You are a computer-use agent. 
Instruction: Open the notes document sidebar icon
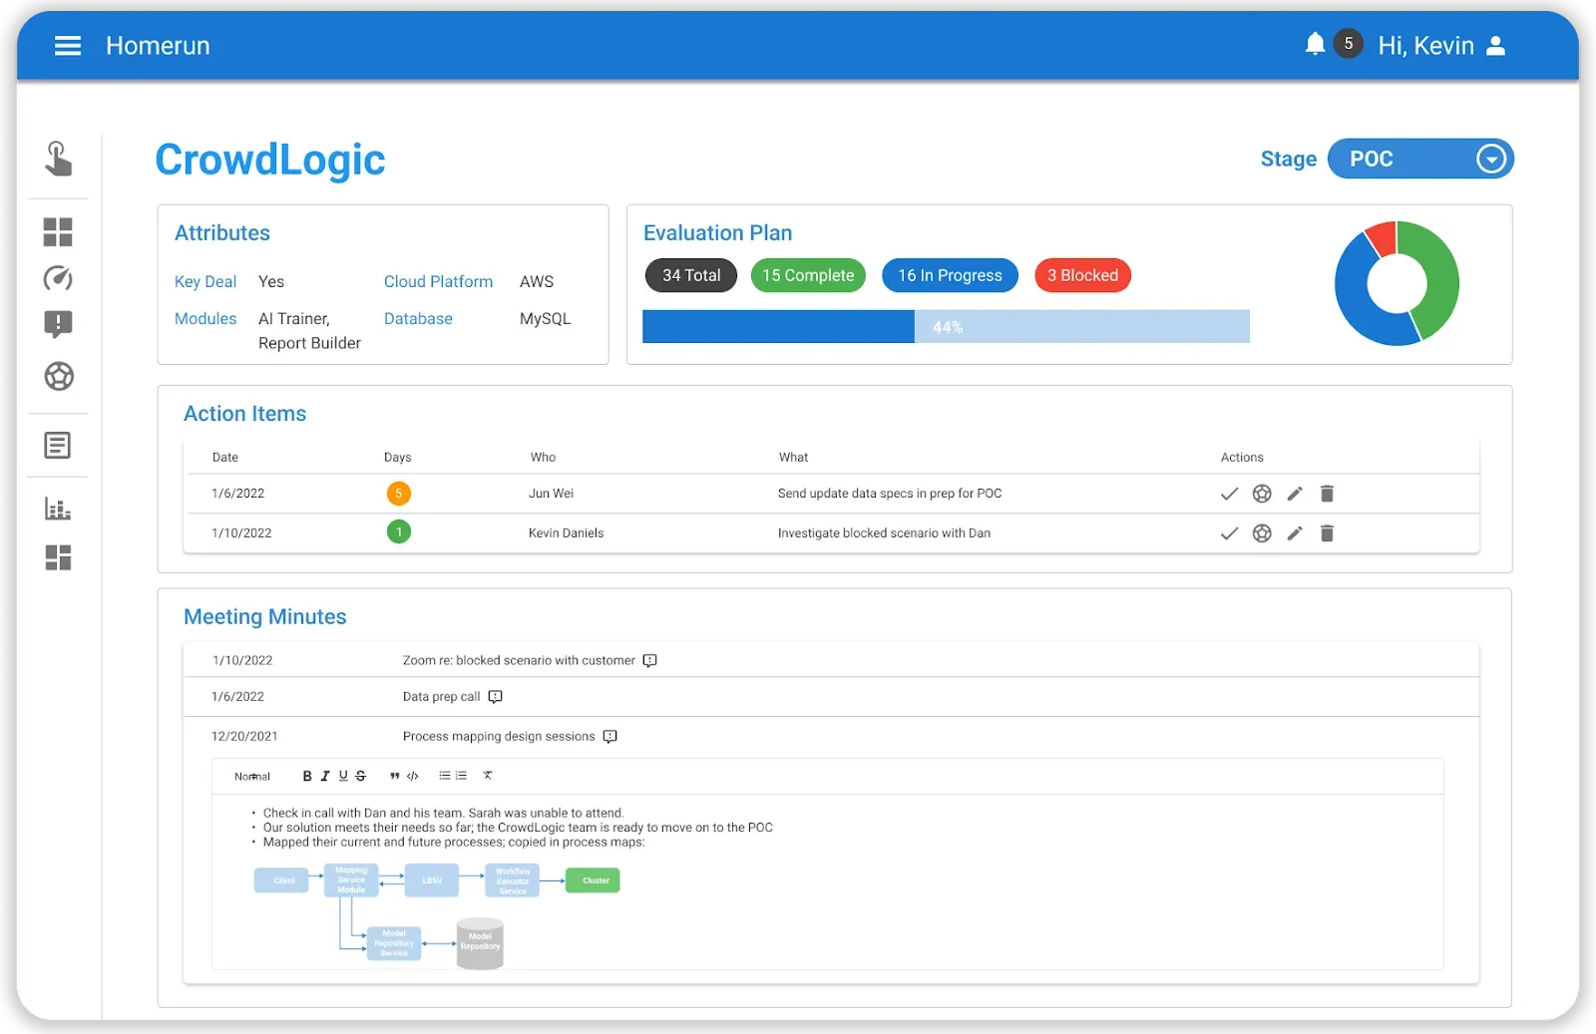coord(58,445)
